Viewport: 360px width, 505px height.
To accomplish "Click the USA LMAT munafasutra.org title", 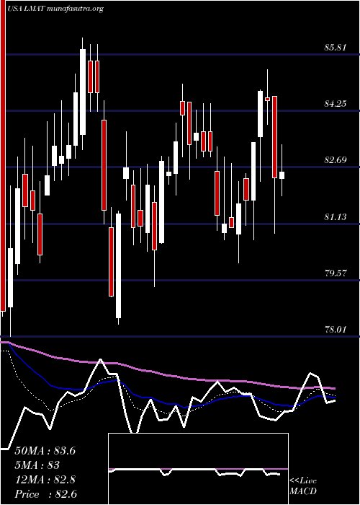I will point(55,9).
